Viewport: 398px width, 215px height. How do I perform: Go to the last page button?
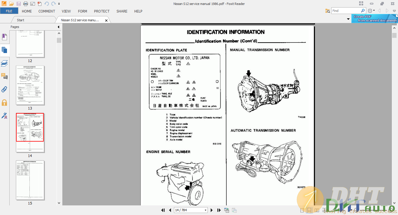(219, 210)
